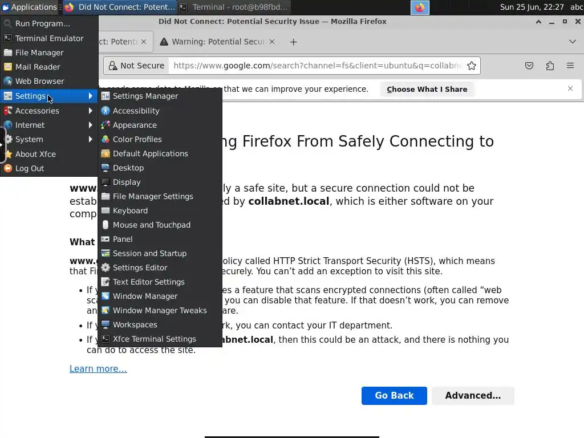Expand the list all tabs chevron
The width and height of the screenshot is (584, 438).
573,41
